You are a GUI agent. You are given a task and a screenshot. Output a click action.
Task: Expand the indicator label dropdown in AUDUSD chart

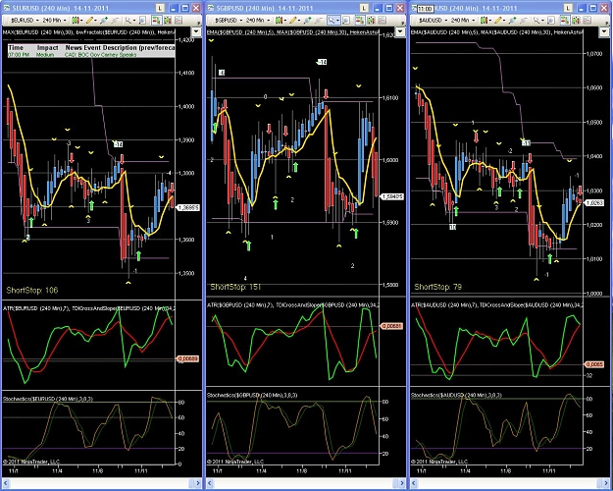(604, 31)
